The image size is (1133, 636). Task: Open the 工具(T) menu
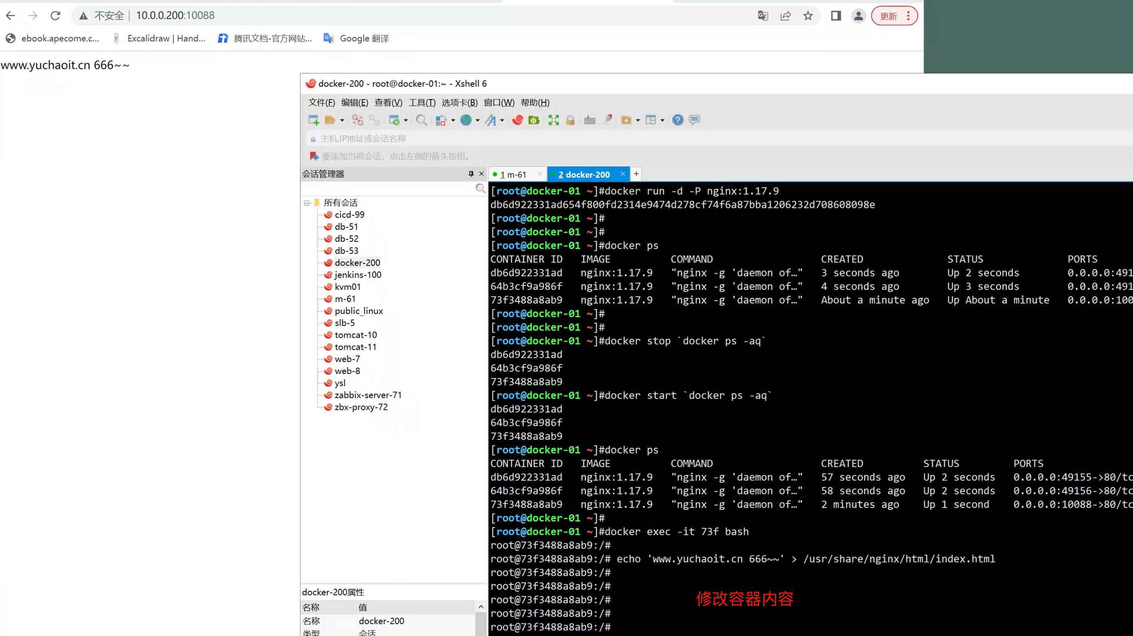421,103
